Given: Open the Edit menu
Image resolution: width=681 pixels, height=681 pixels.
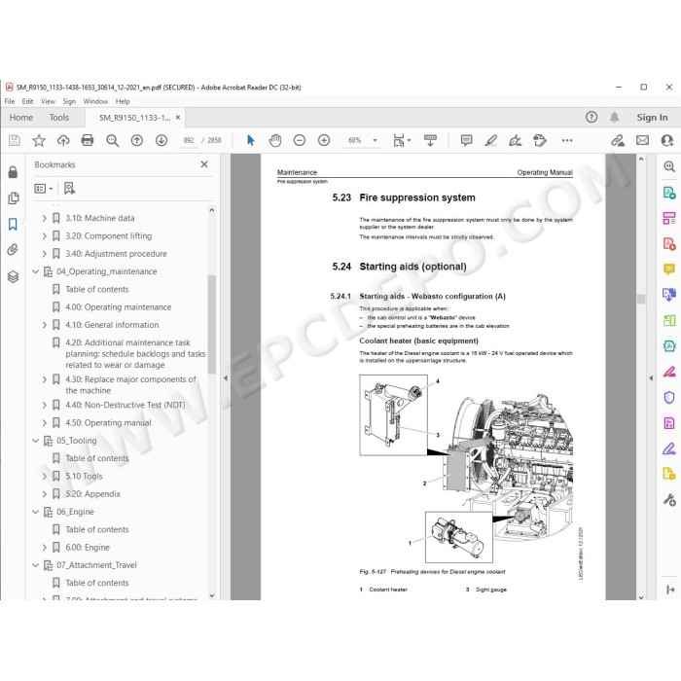Looking at the screenshot, I should click(28, 101).
